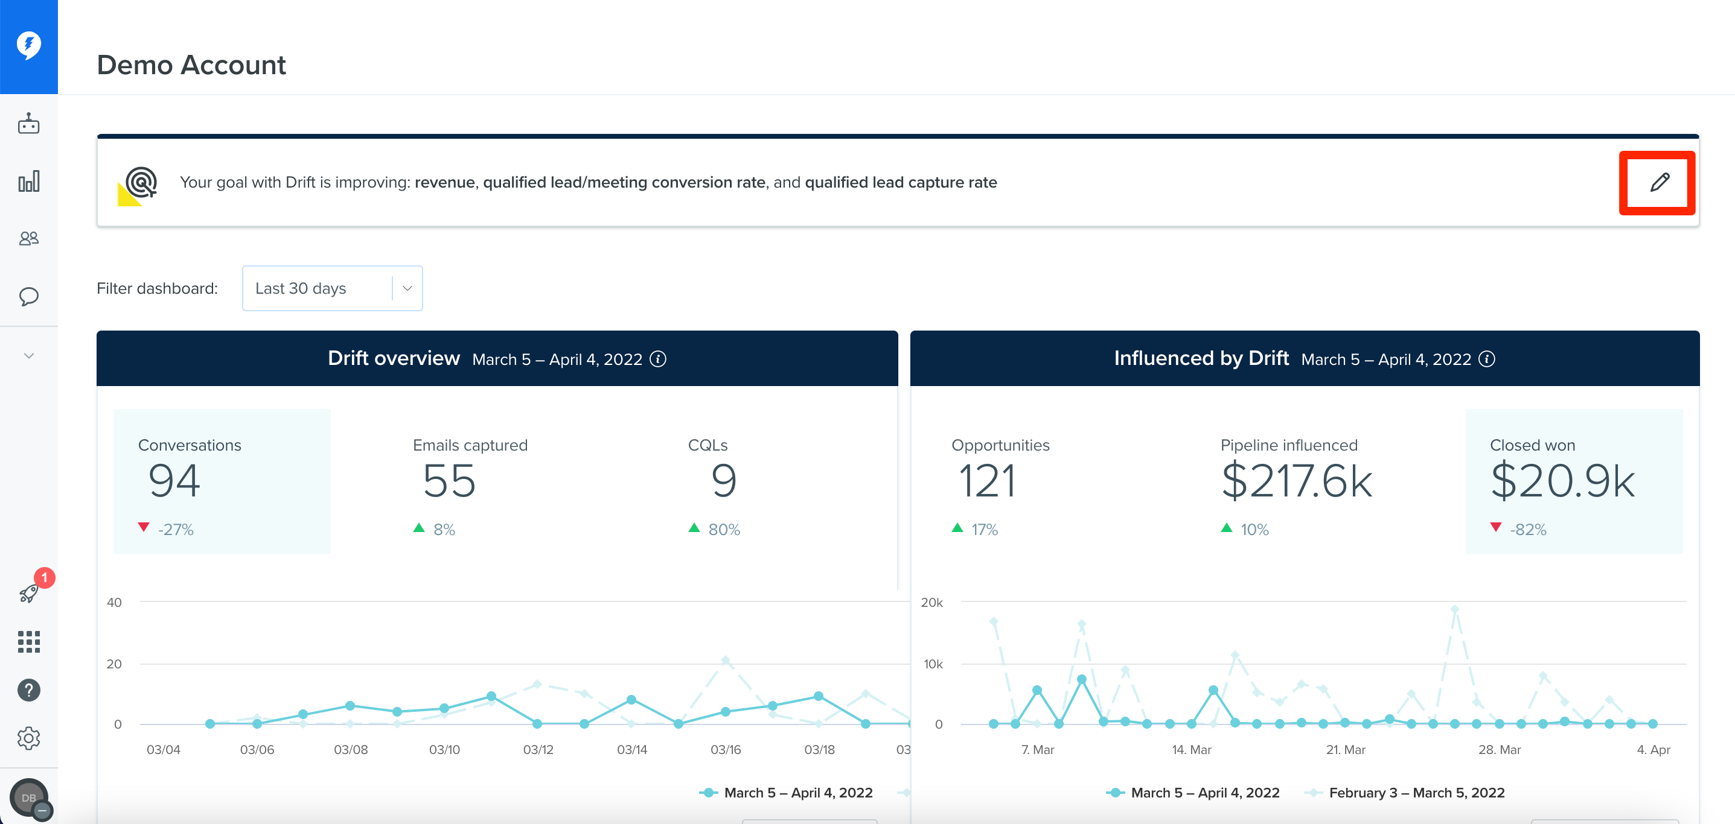Toggle March 5 – April 4 legend in Influenced chart
Viewport: 1735px width, 824px height.
(1193, 793)
